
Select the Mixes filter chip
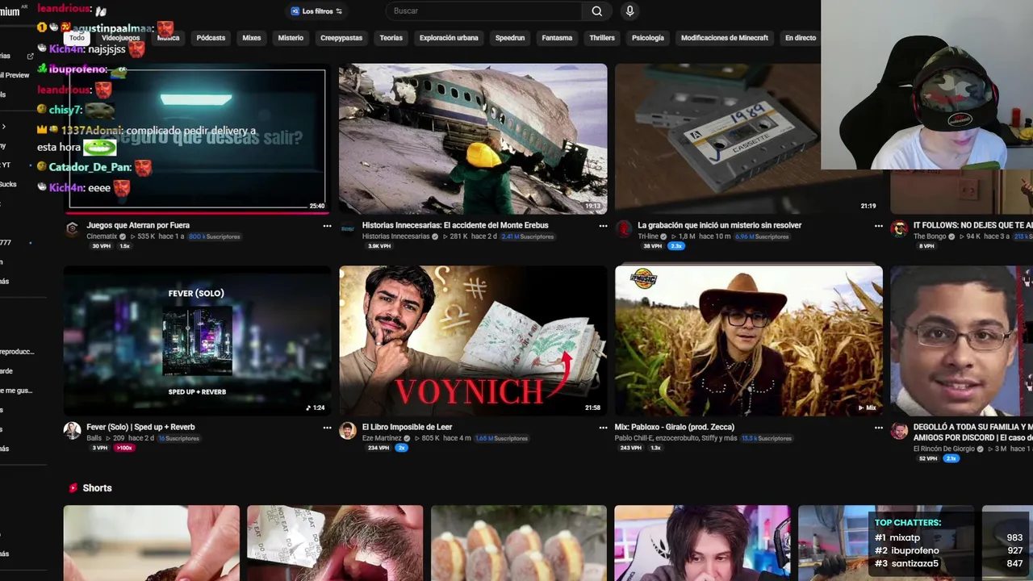252,38
